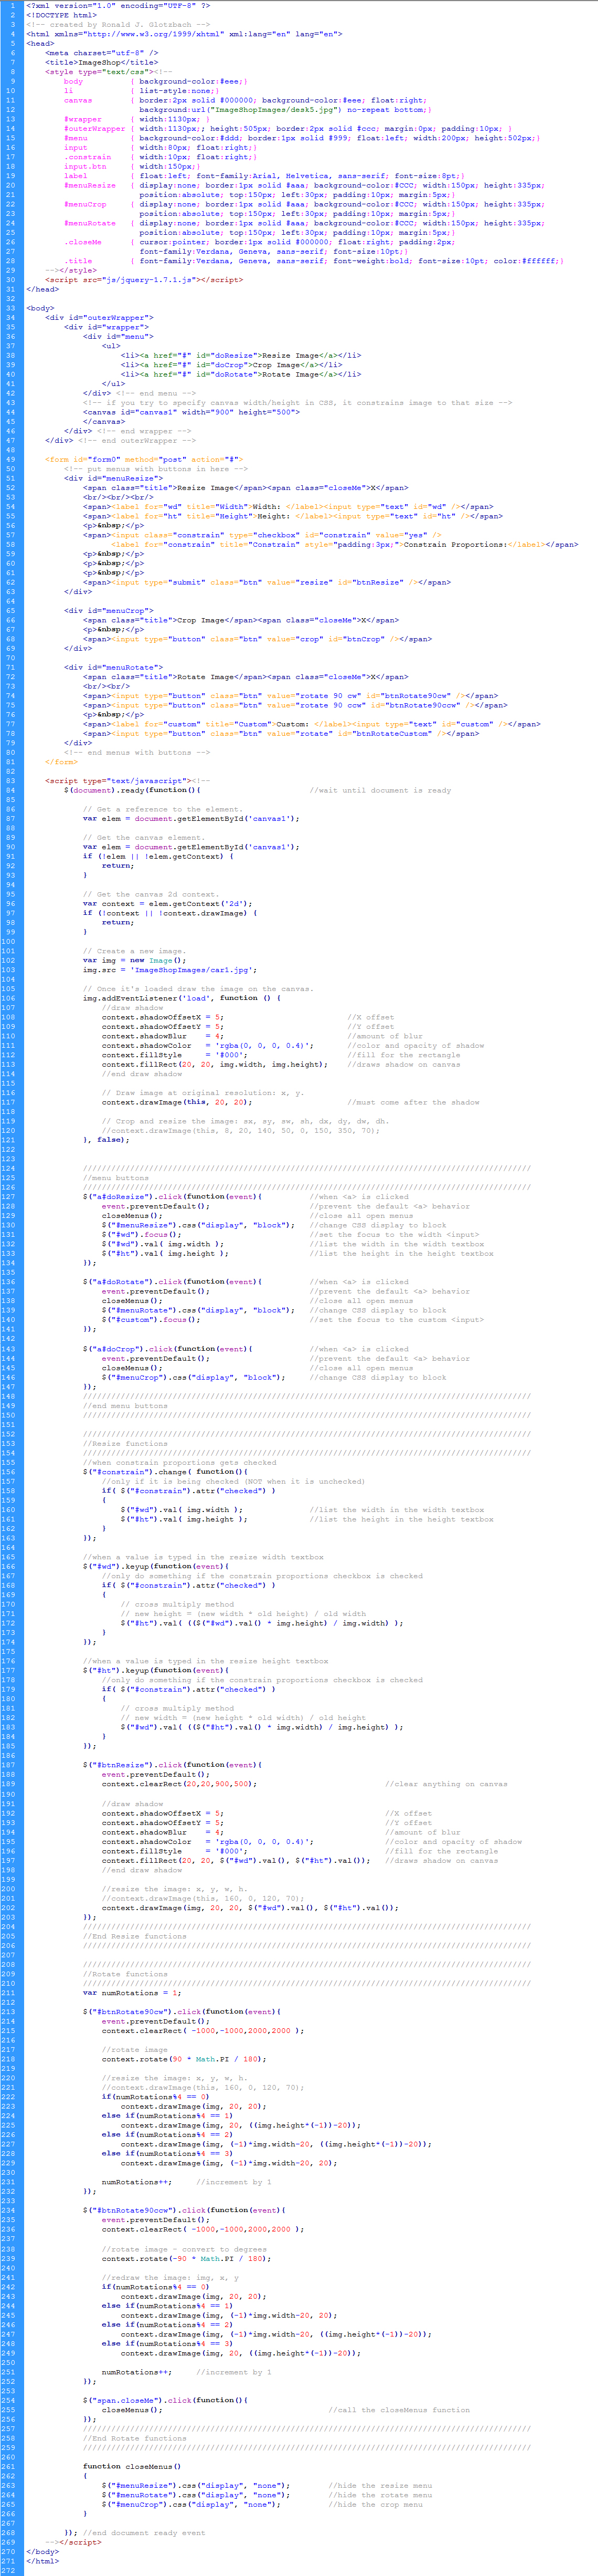Click the form0 opening tag line
The width and height of the screenshot is (598, 2576).
point(144,459)
